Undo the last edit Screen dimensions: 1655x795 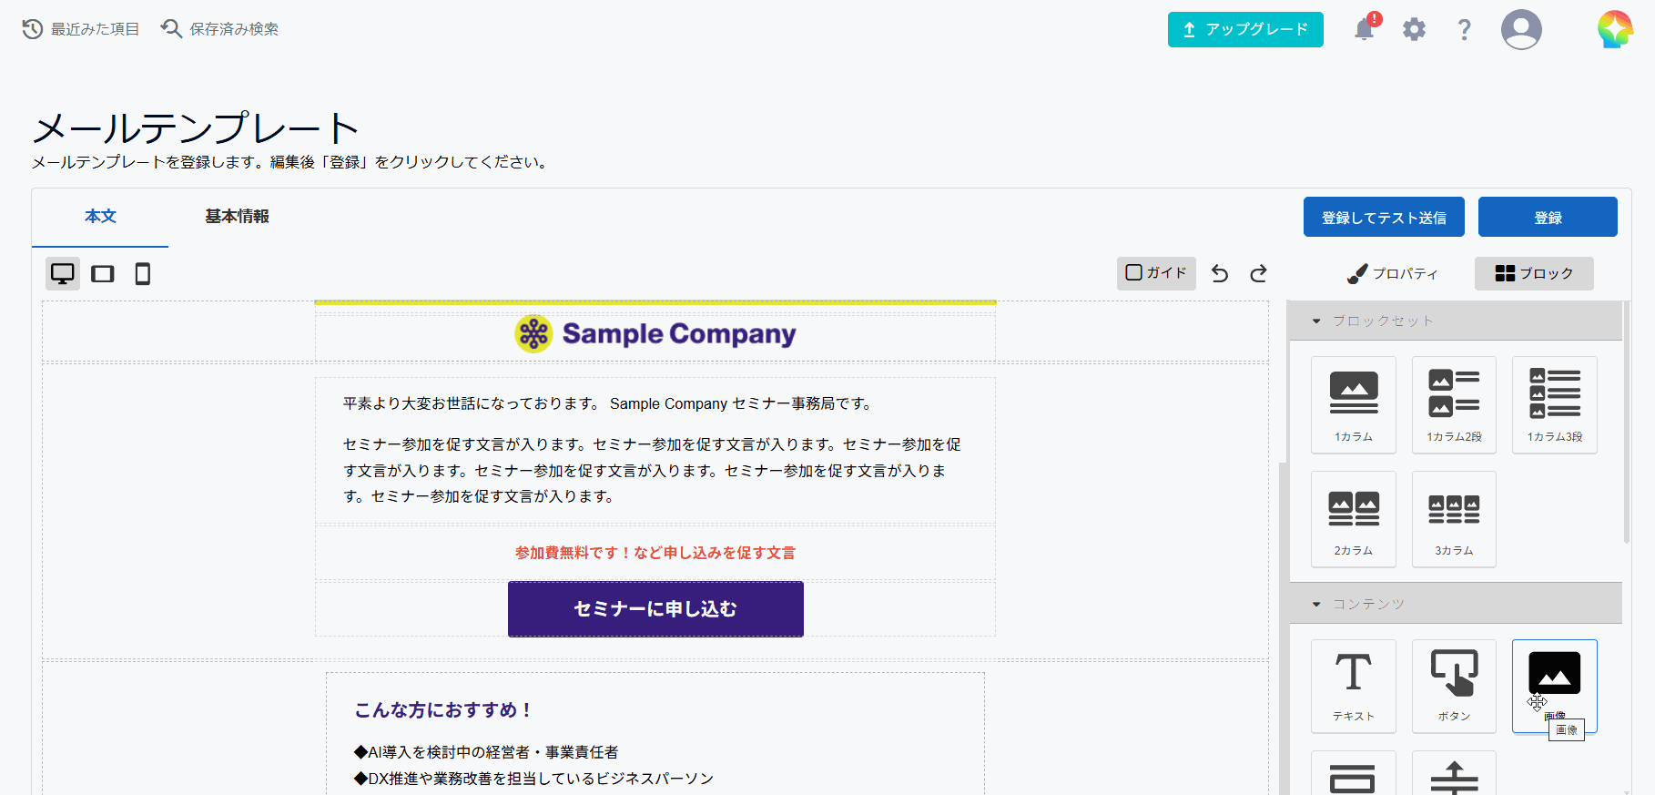1220,273
